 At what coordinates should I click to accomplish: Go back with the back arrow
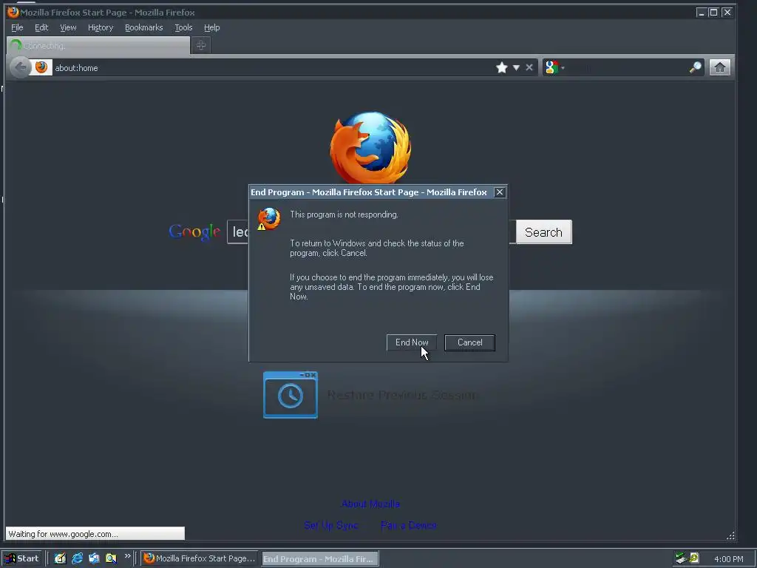click(x=20, y=67)
